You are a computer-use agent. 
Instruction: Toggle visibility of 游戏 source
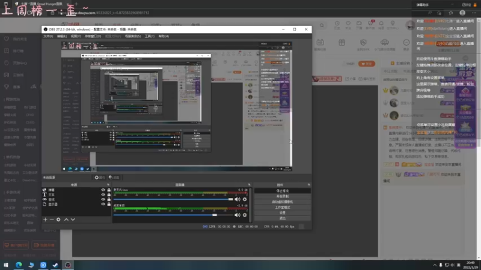pos(103,199)
